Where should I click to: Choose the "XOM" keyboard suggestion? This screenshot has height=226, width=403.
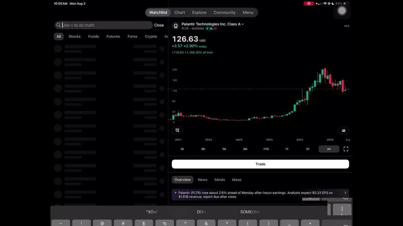(152, 212)
